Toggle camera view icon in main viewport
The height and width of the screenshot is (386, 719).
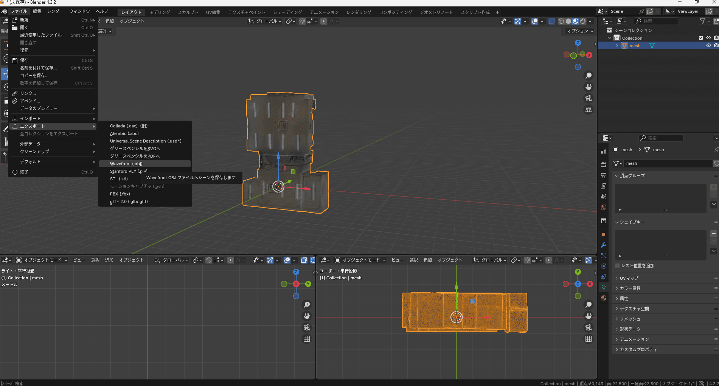click(589, 98)
